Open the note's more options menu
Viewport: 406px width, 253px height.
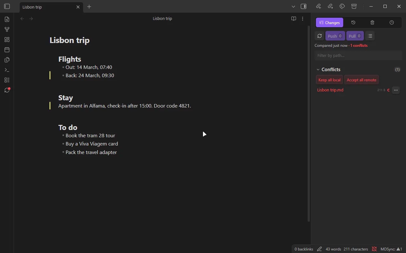[x=303, y=19]
